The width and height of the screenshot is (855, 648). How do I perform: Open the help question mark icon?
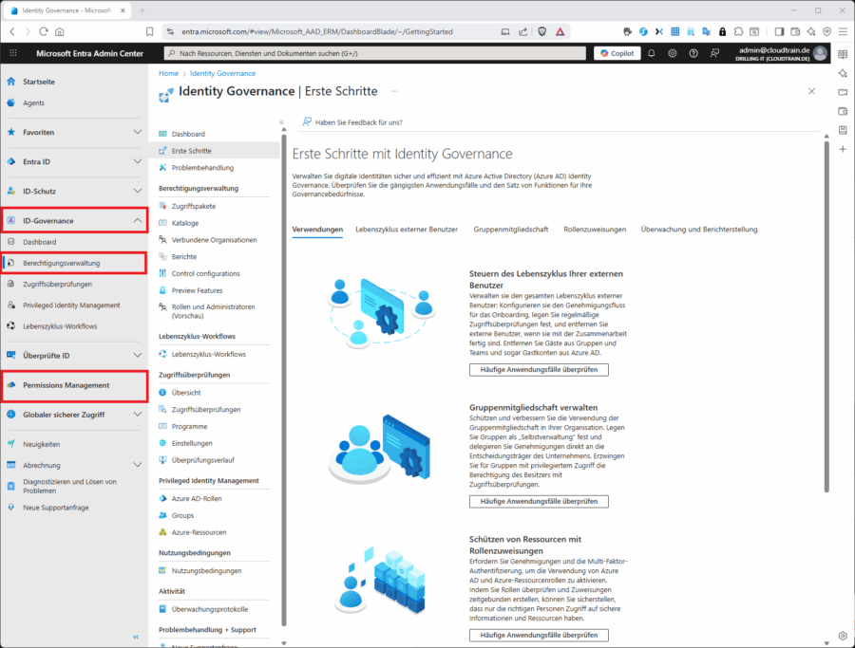click(x=693, y=53)
